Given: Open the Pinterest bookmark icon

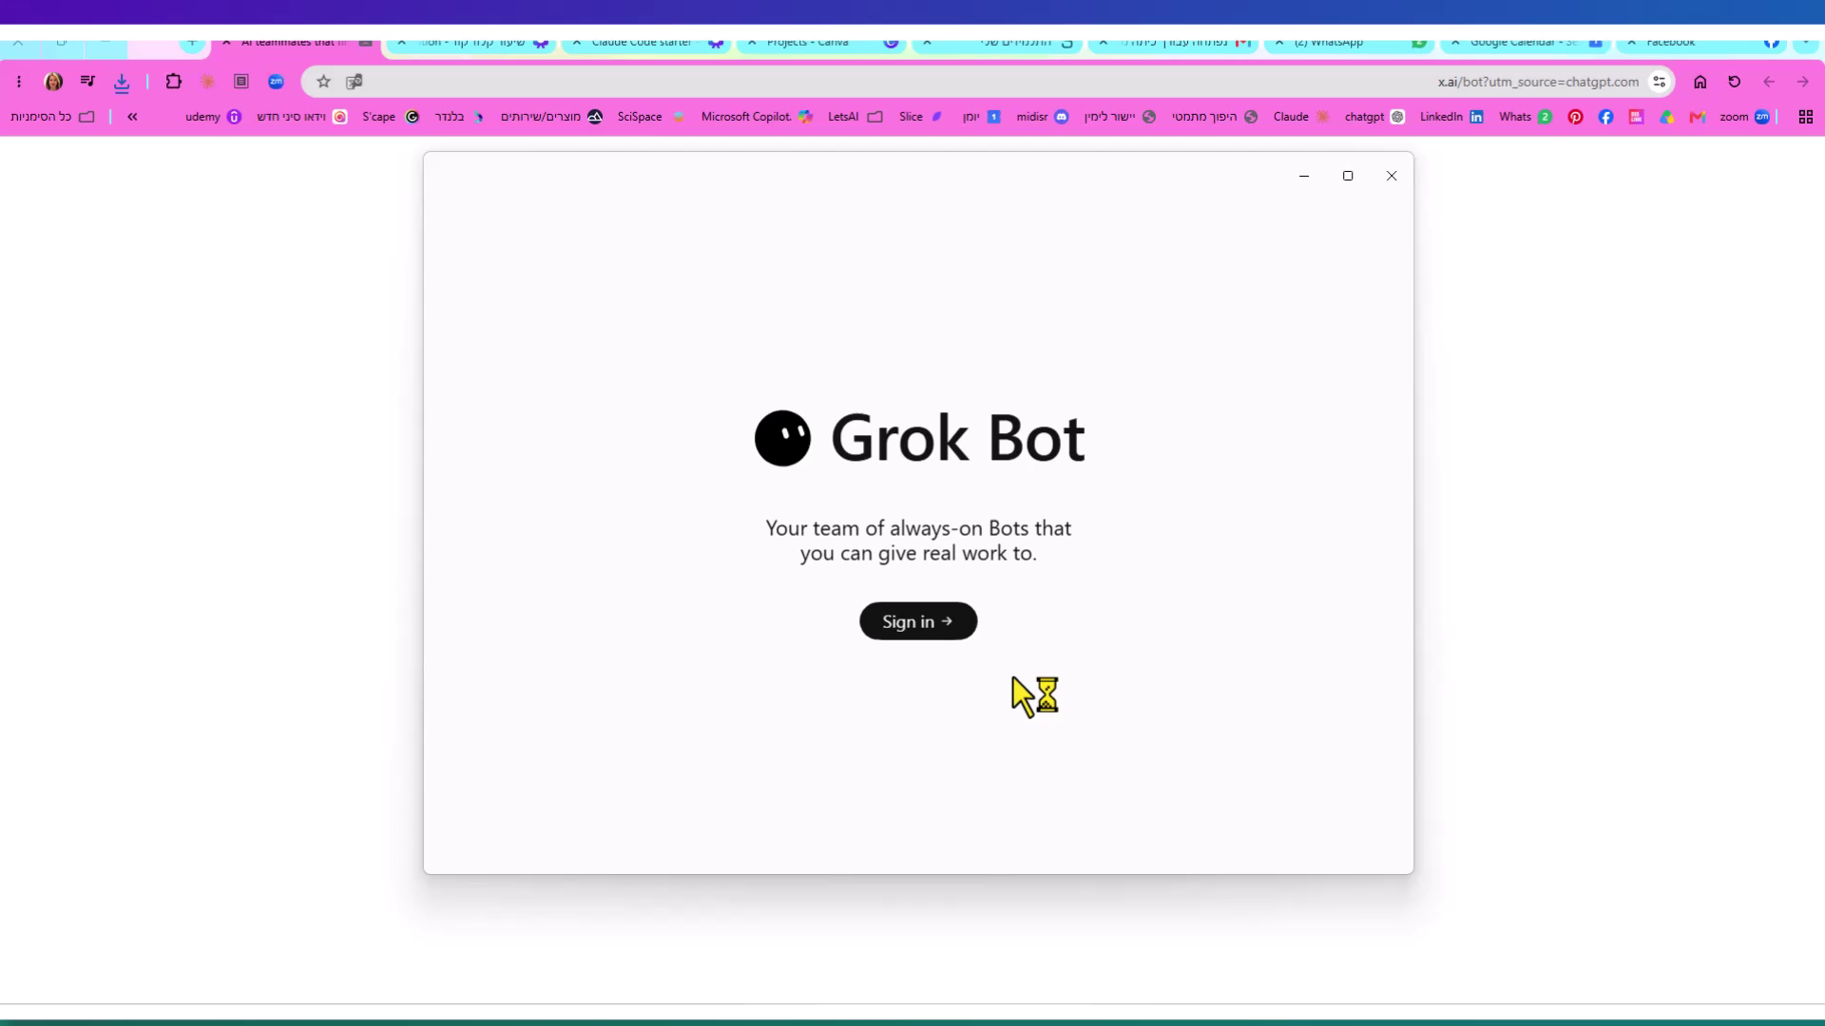Looking at the screenshot, I should 1575,117.
